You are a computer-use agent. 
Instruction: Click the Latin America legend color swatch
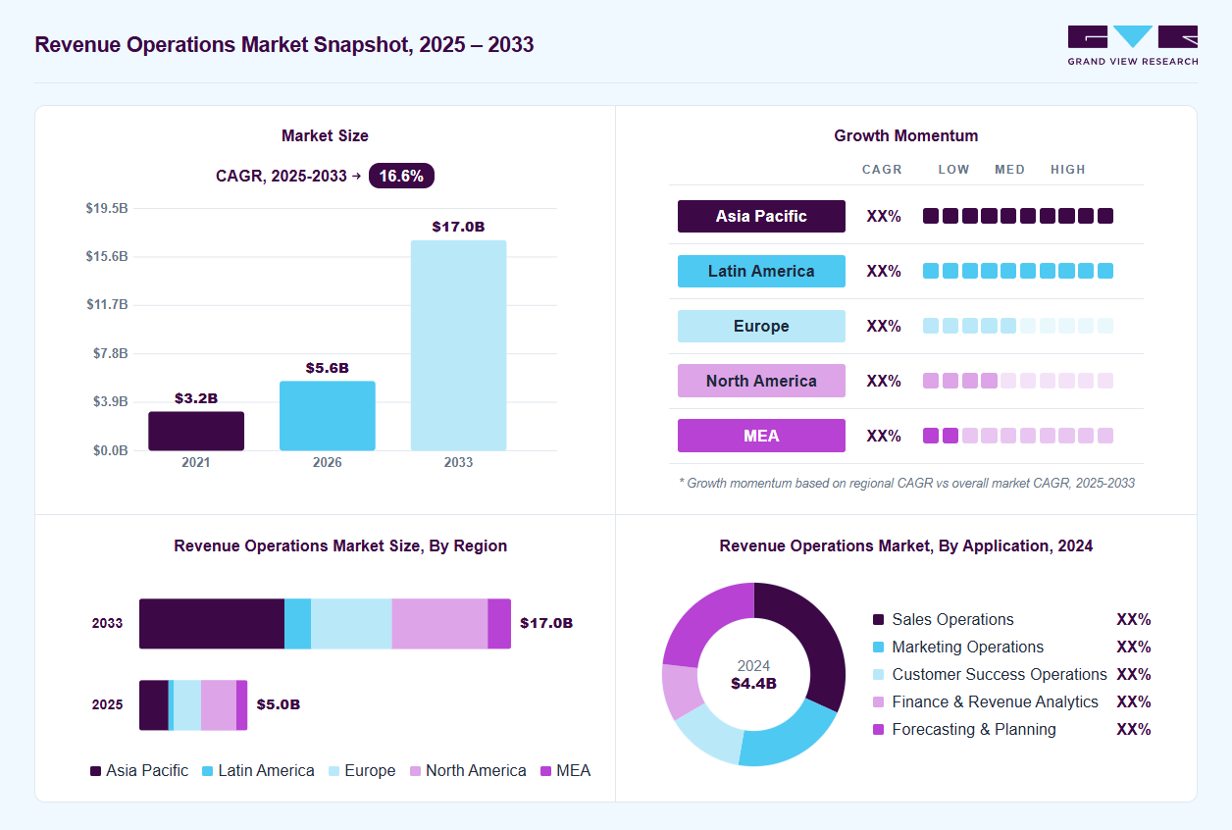(207, 771)
